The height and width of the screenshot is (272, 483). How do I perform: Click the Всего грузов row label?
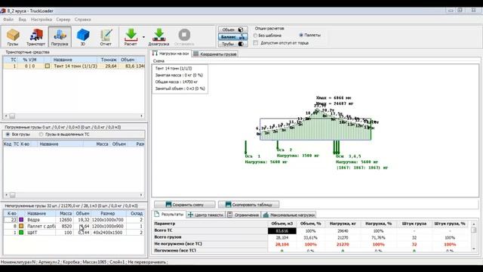168,237
